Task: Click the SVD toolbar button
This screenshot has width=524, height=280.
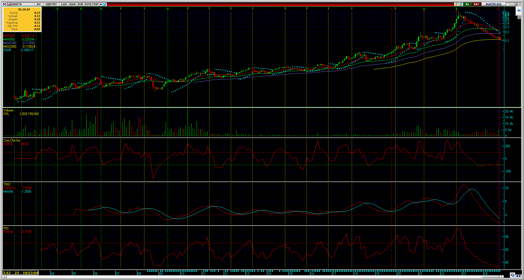Action: [x=80, y=4]
